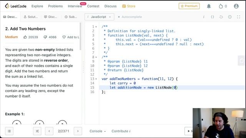
Task: Open the Discuss menu
Action: tap(110, 6)
